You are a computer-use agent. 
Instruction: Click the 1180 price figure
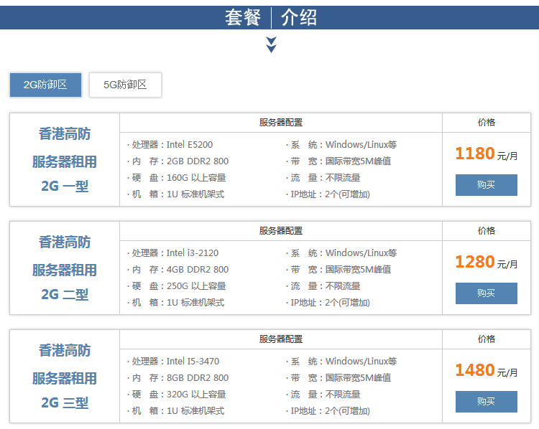click(x=475, y=154)
